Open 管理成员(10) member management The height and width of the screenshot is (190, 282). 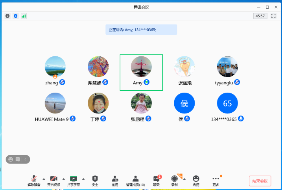135,181
